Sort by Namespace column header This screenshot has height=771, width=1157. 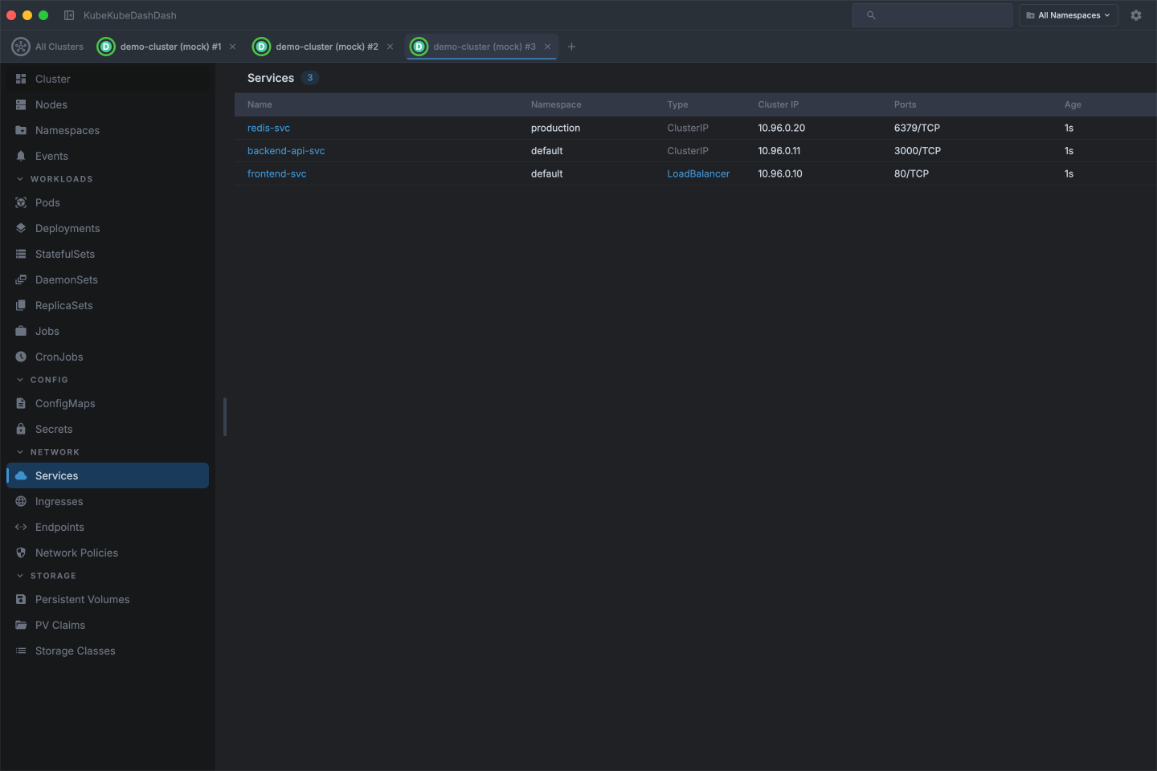click(x=556, y=104)
